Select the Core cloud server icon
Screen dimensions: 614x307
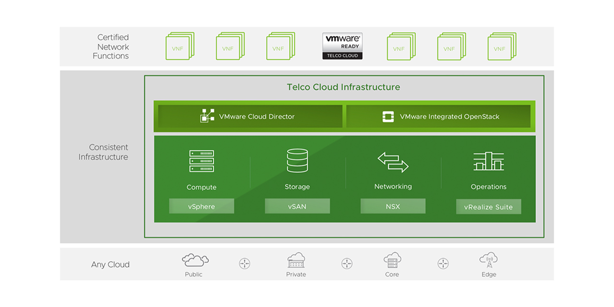point(392,261)
